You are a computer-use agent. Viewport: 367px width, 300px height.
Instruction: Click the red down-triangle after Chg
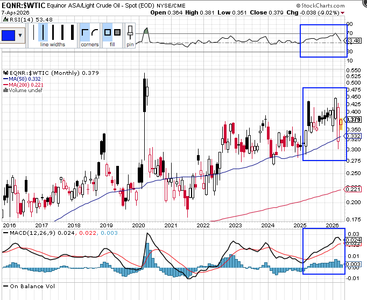click(x=343, y=13)
